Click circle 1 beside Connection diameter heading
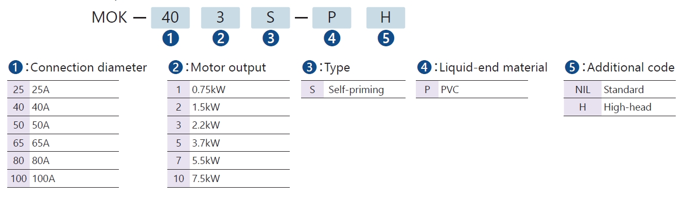684x199 pixels. coord(15,67)
